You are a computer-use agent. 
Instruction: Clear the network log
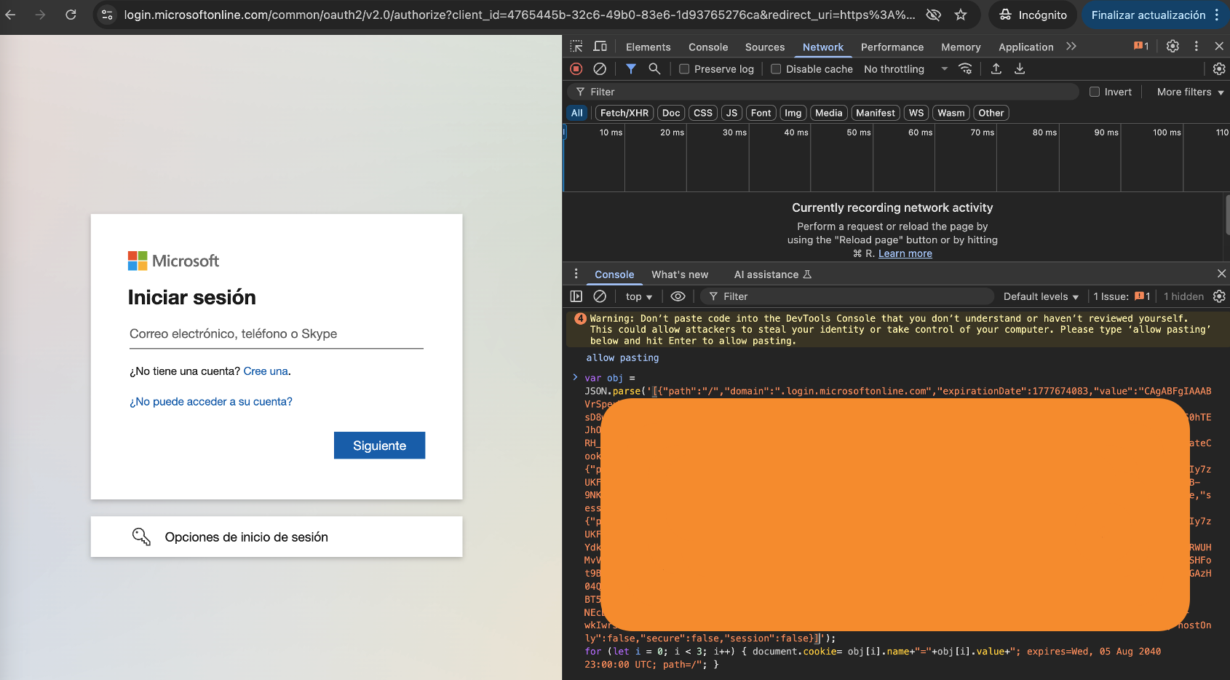pyautogui.click(x=600, y=68)
